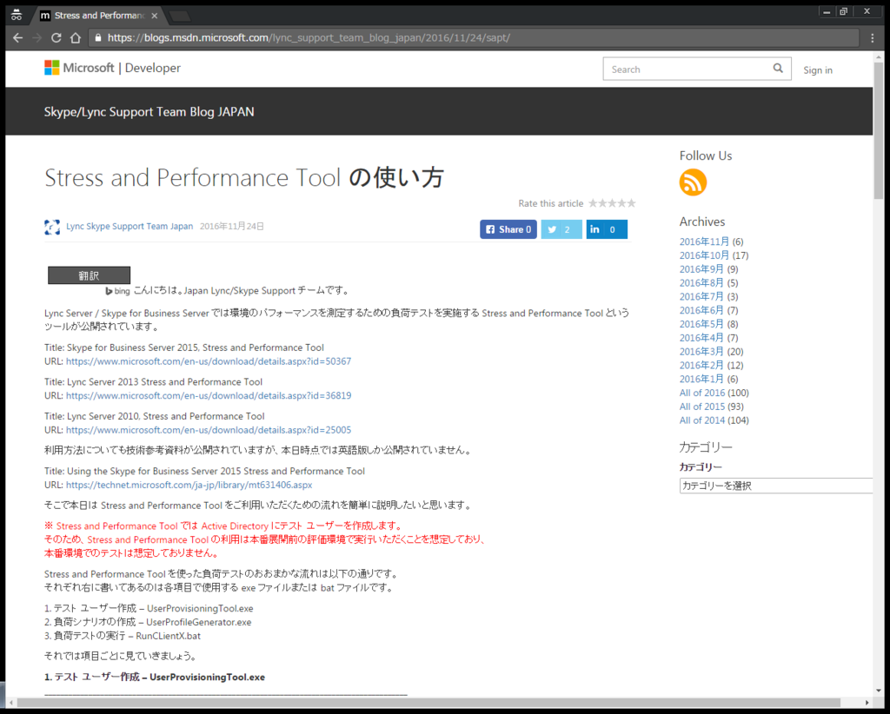The image size is (890, 714).
Task: Share article on Facebook
Action: [x=508, y=229]
